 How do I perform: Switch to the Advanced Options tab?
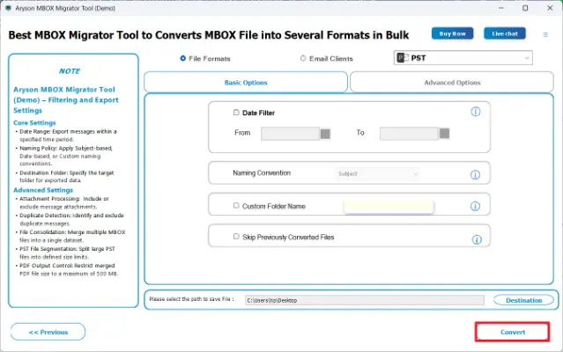pos(452,83)
